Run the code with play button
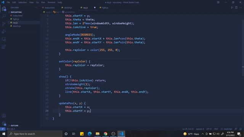244x137 pixels. coord(232,8)
